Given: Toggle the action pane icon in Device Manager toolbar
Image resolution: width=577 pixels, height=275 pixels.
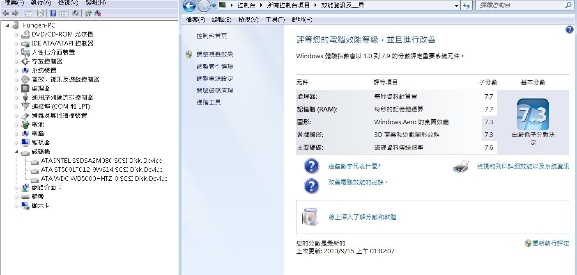Looking at the screenshot, I should tap(63, 13).
